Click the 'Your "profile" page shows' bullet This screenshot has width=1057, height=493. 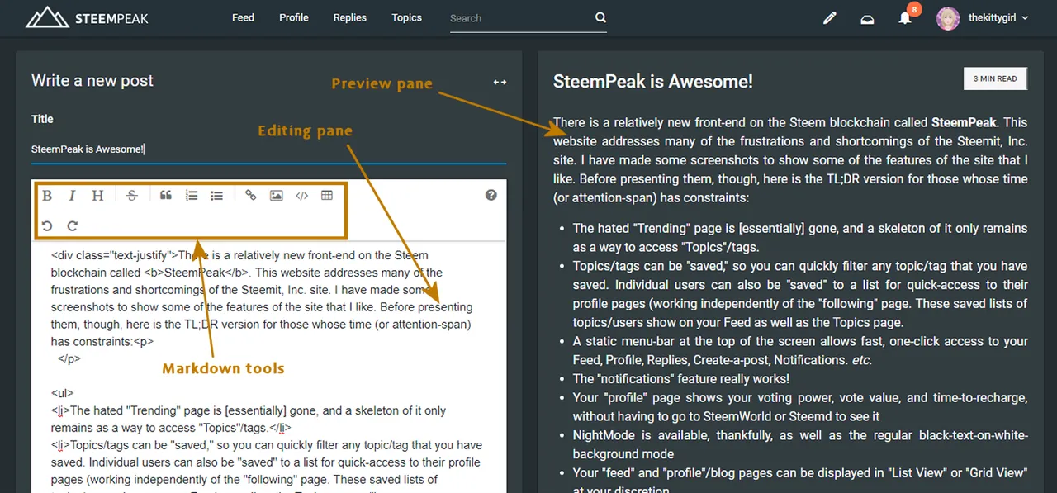point(800,407)
